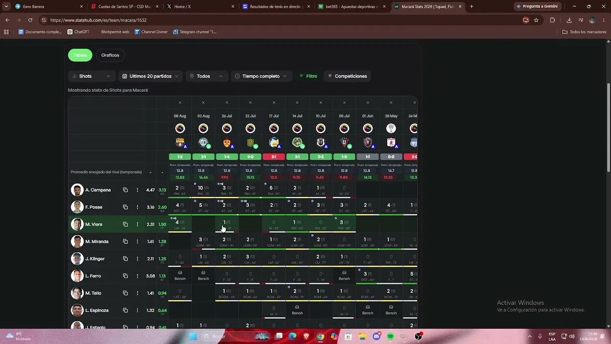This screenshot has height=344, width=611.
Task: Click the opponent crest for the 17 Jul match
Action: pos(274,142)
